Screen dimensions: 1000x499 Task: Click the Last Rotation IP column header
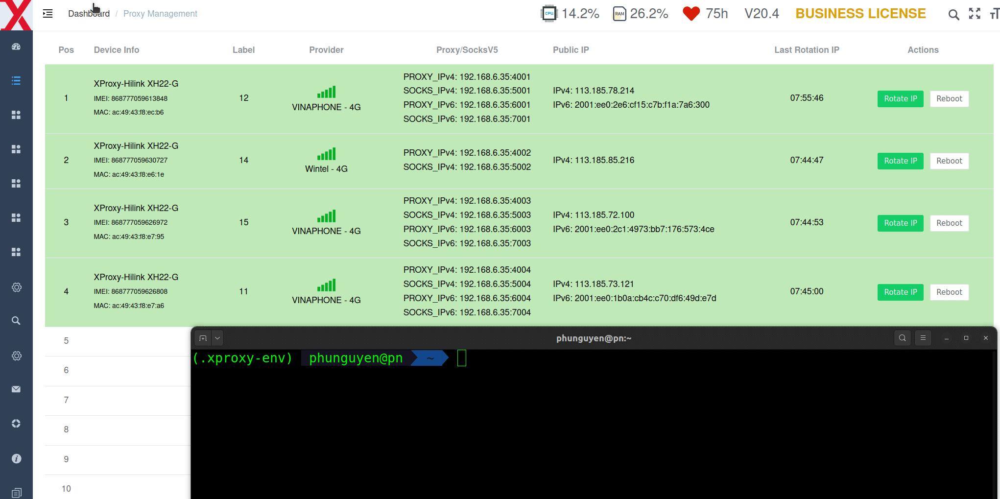807,50
